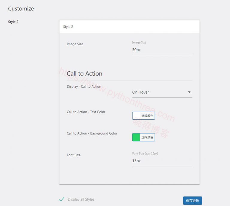Click the Customize page heading
This screenshot has height=206, width=230.
(21, 9)
